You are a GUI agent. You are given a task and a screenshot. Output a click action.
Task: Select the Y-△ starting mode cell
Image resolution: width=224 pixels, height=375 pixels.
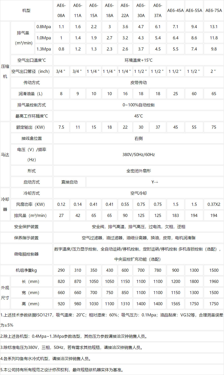[155, 182]
